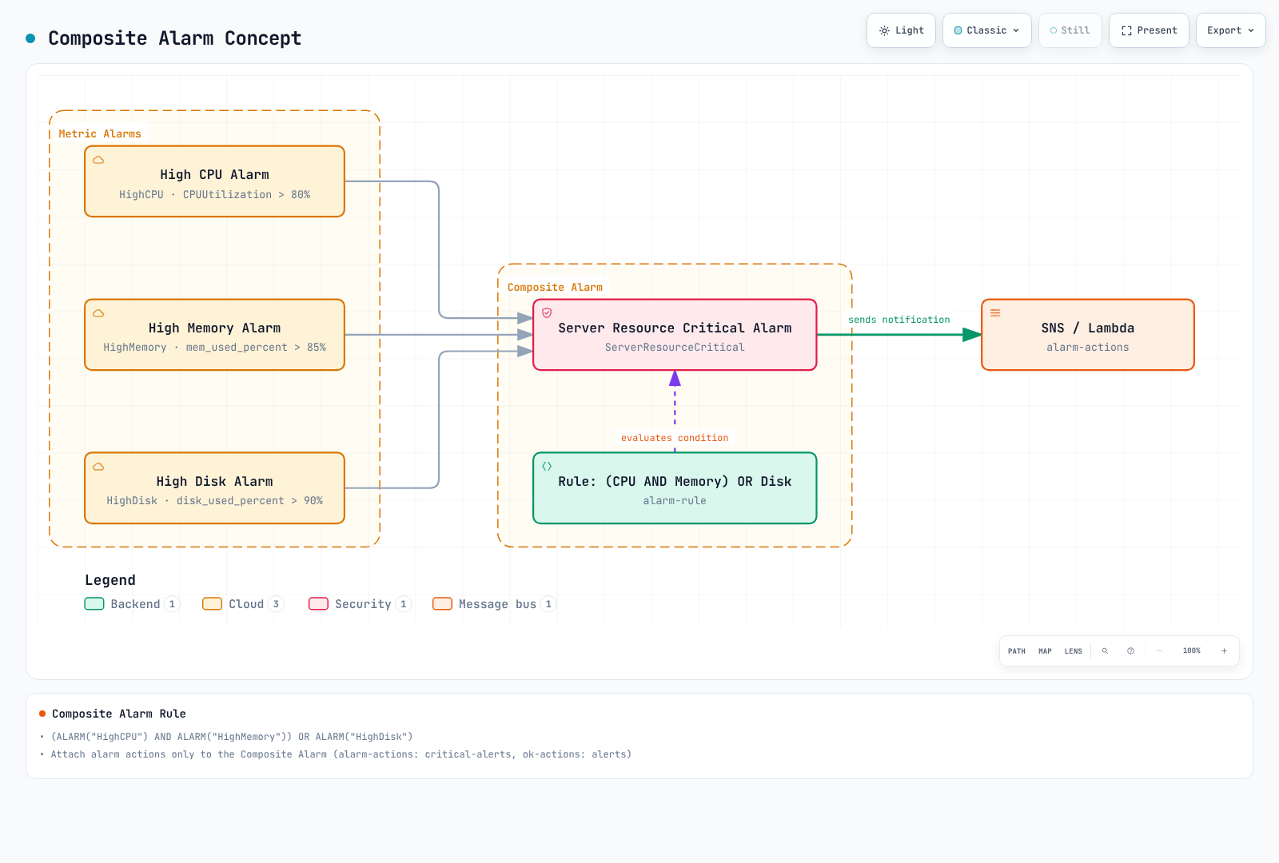The width and height of the screenshot is (1279, 863).
Task: Open the Classic style dropdown
Action: click(987, 30)
